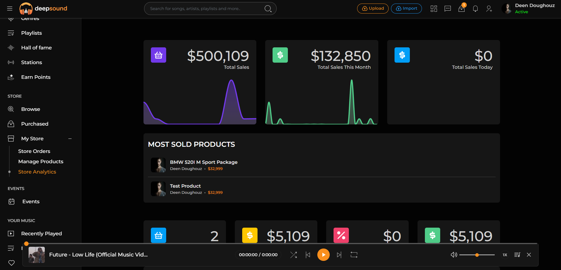Click the Upload button
The height and width of the screenshot is (270, 561).
pos(373,9)
